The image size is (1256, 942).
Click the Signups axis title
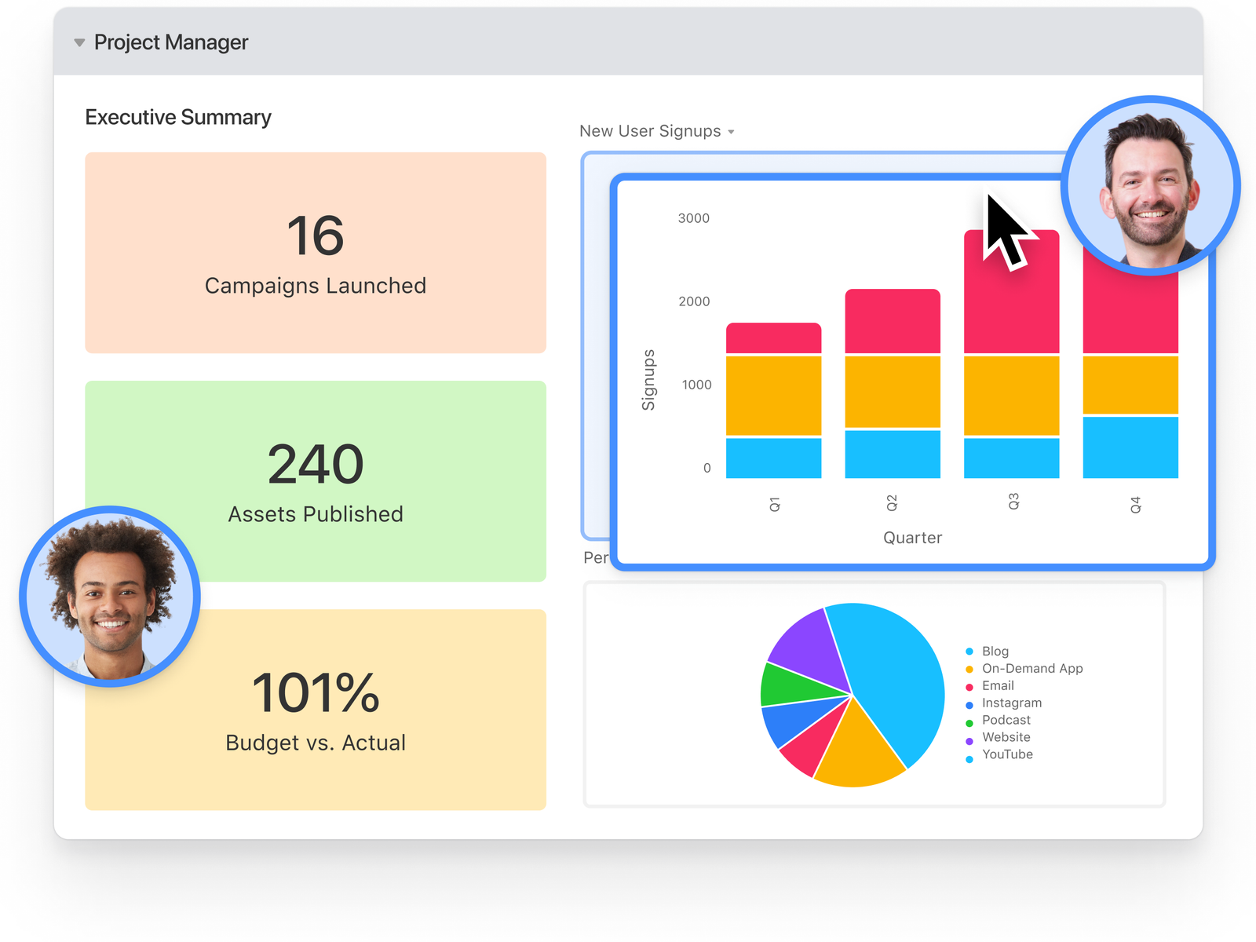pyautogui.click(x=648, y=380)
